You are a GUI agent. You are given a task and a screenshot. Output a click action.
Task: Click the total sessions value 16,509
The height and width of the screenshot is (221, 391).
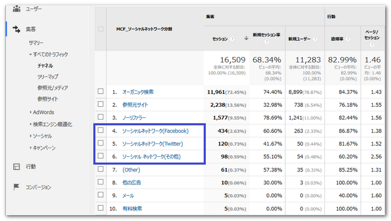pyautogui.click(x=233, y=59)
